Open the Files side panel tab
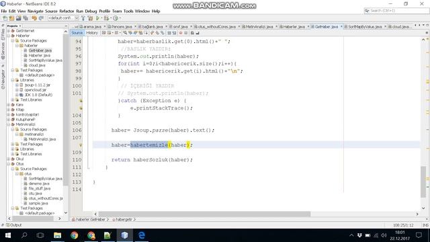430x242 pixels. coord(3,34)
